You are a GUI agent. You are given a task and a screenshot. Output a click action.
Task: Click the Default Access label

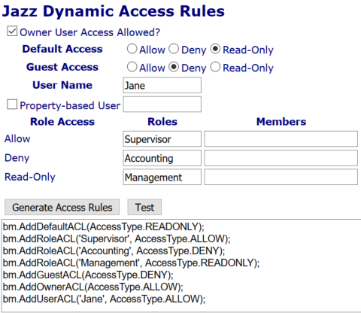pos(62,49)
